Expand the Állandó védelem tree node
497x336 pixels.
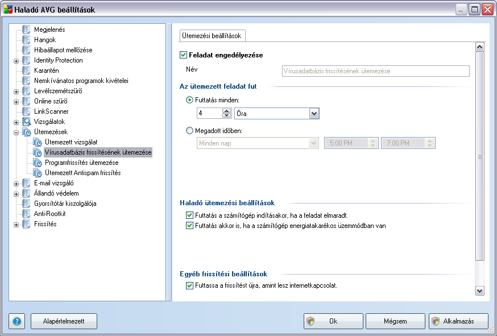click(x=16, y=194)
